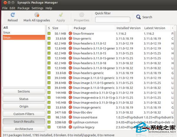177x137 pixels.
Task: Click the Mark All Upgrades icon
Action: click(x=37, y=15)
